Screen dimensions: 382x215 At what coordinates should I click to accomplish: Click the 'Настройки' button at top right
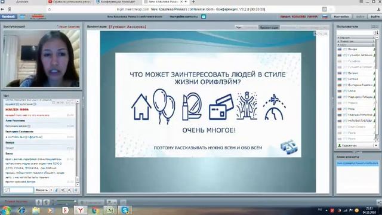[x=341, y=17]
